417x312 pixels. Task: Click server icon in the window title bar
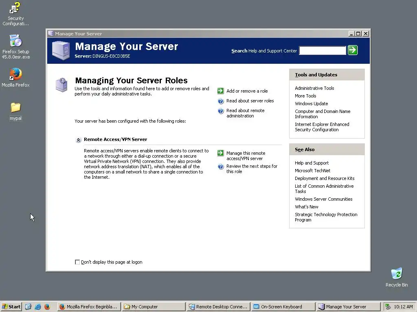50,34
